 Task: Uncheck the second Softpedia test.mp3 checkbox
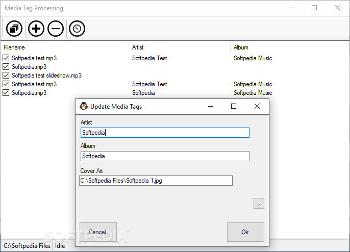[x=6, y=84]
